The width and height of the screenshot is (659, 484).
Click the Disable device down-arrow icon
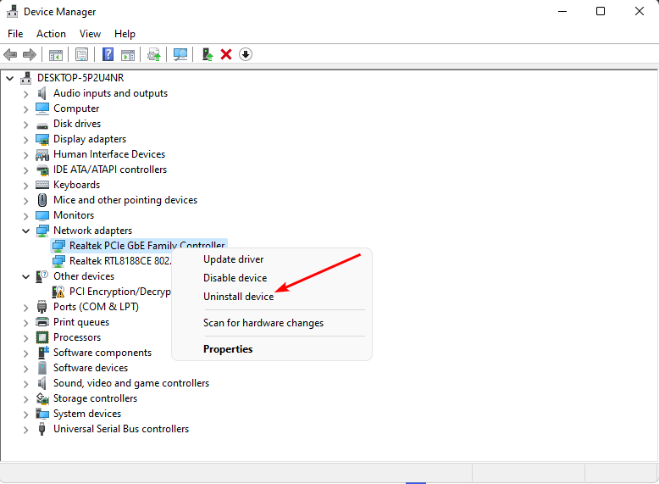click(x=246, y=54)
